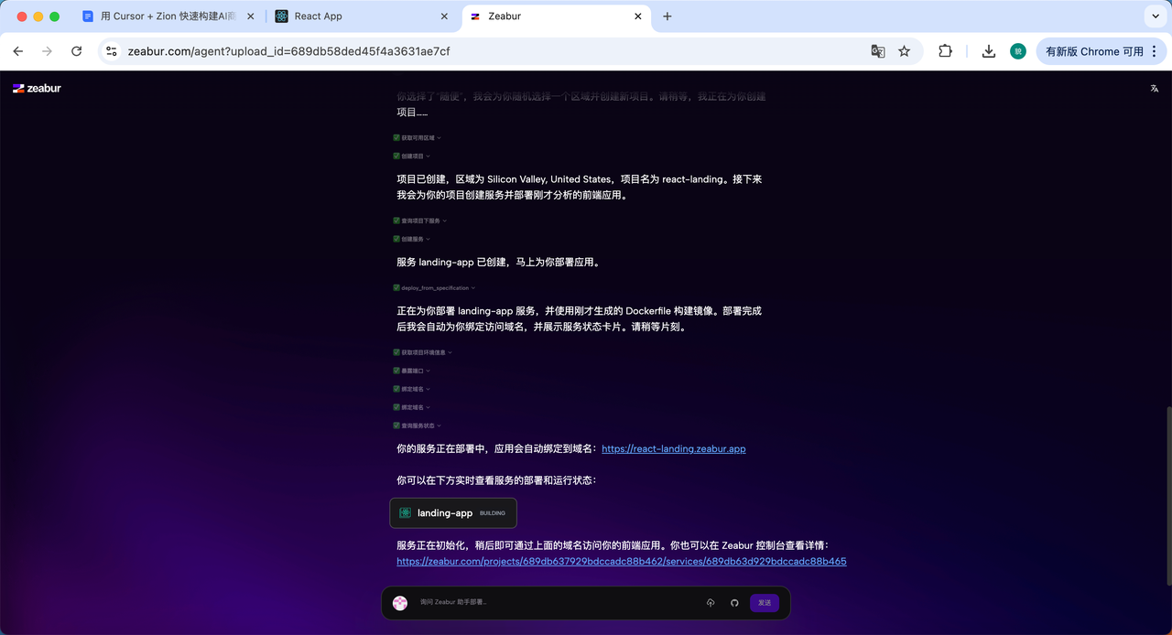Open the landing-app service status card
This screenshot has width=1172, height=635.
point(453,513)
